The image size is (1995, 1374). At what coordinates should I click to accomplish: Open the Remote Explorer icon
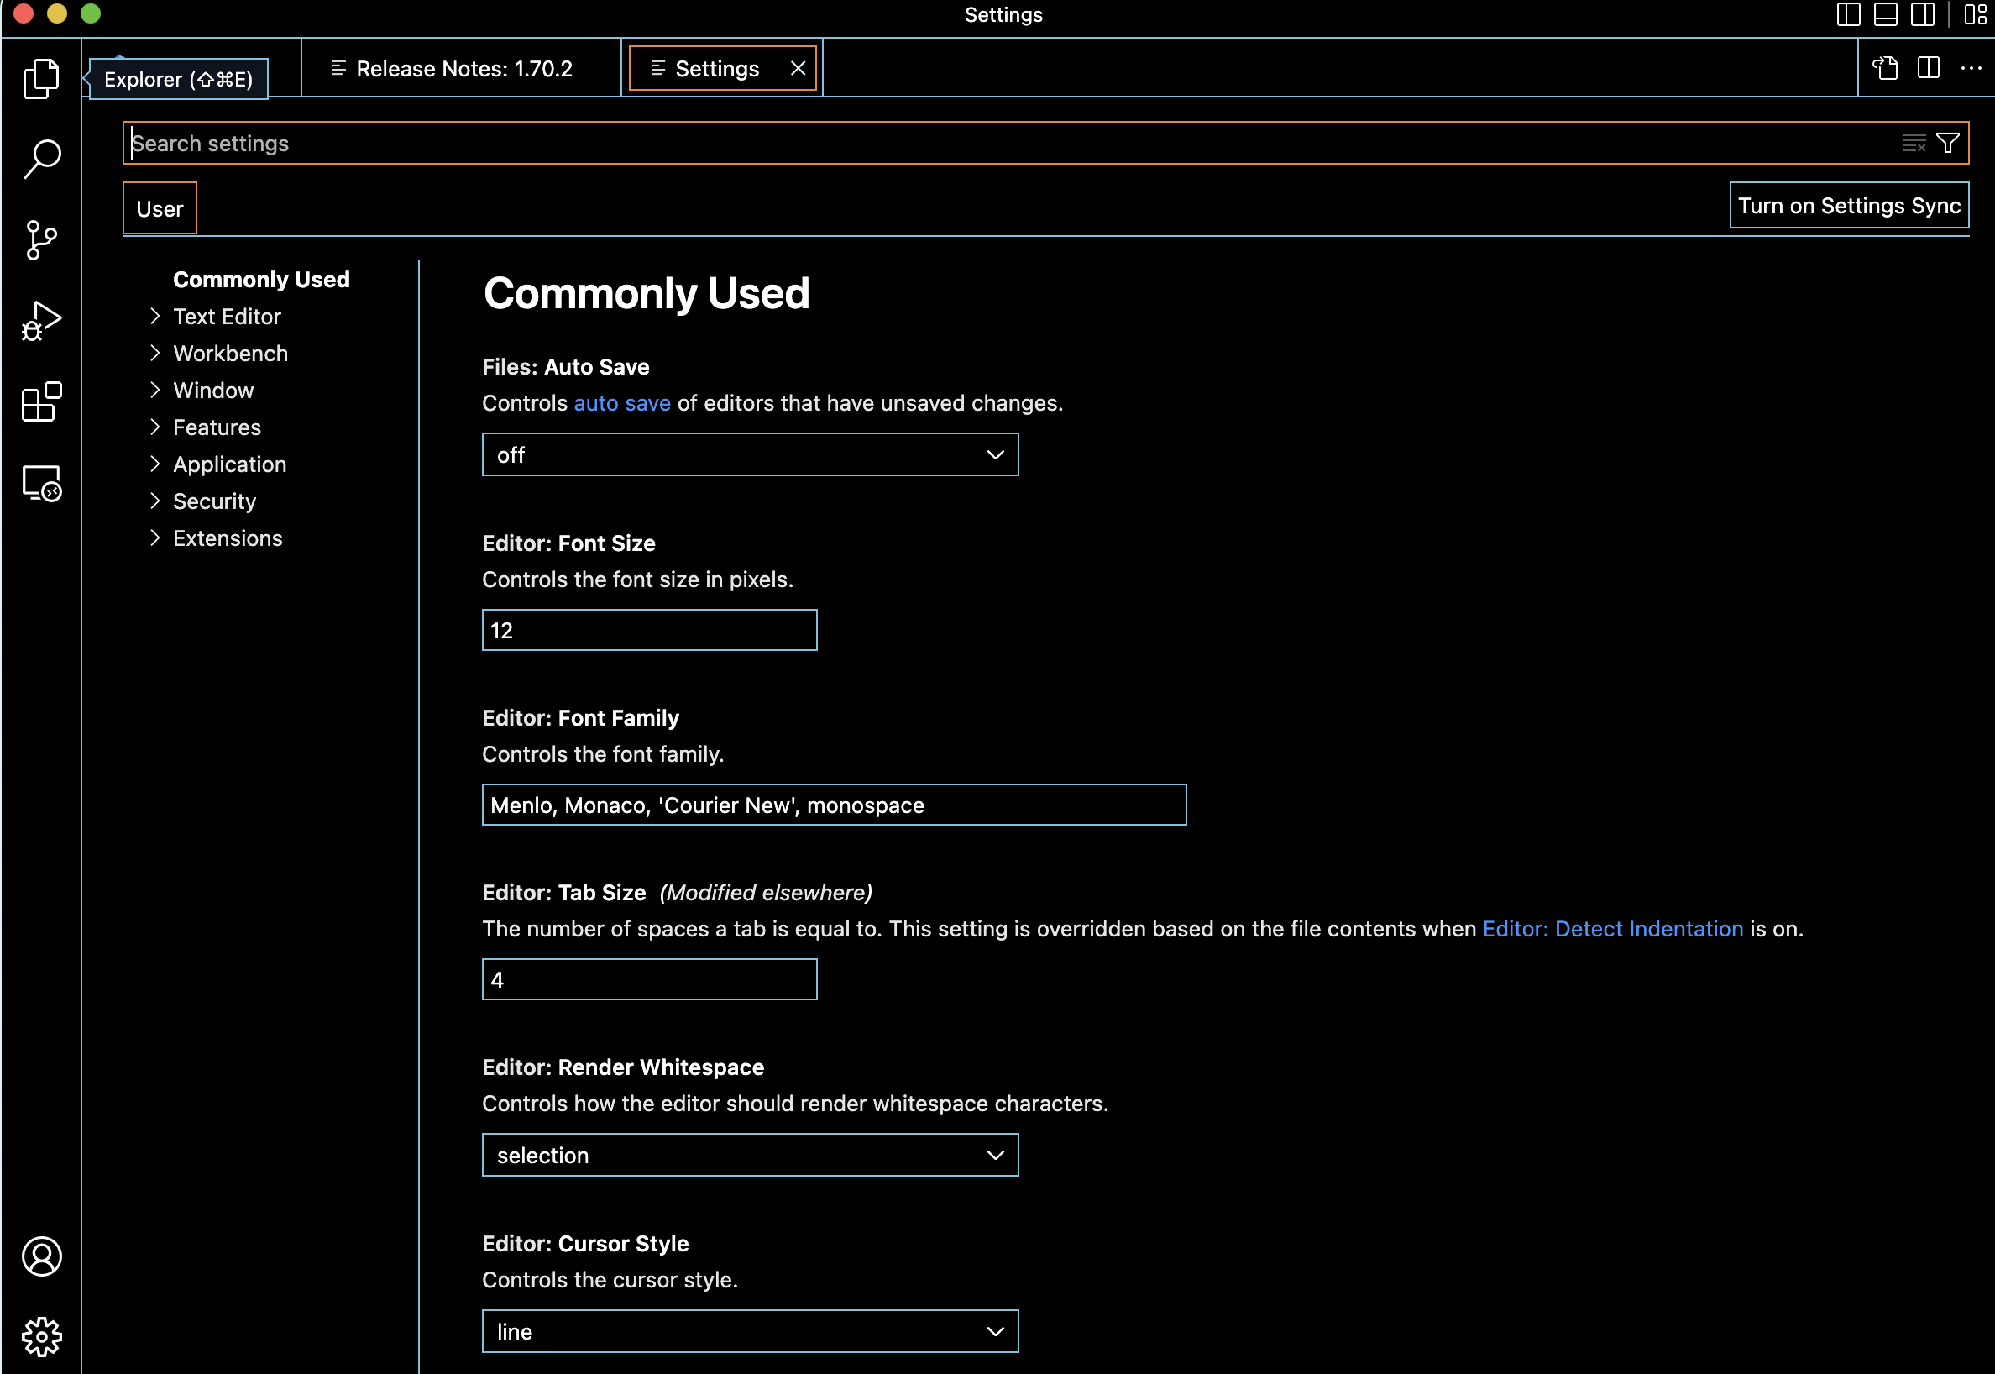coord(40,483)
